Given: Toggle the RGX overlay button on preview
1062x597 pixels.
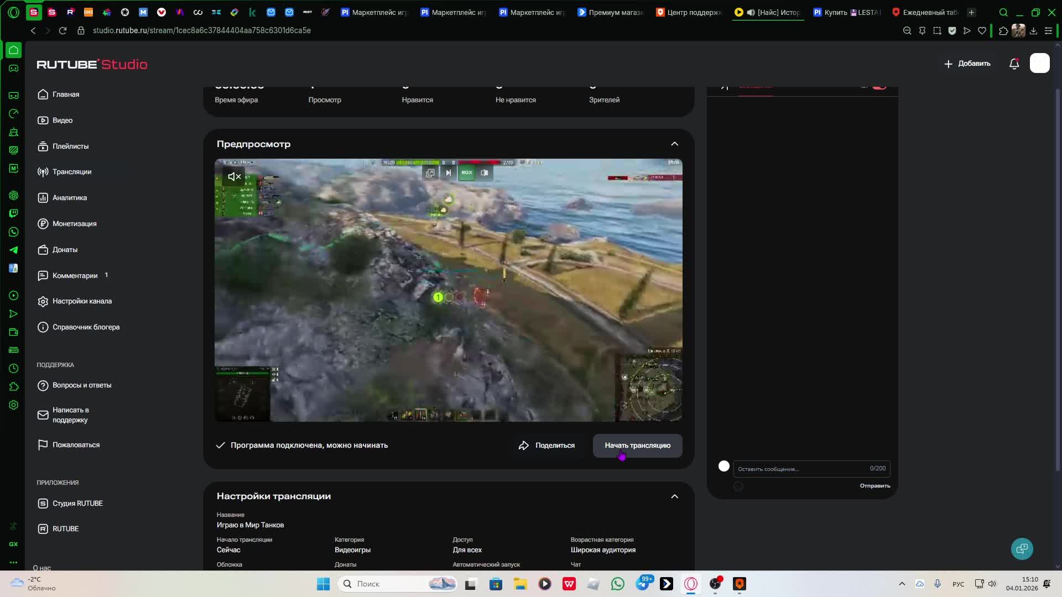Looking at the screenshot, I should pos(467,173).
